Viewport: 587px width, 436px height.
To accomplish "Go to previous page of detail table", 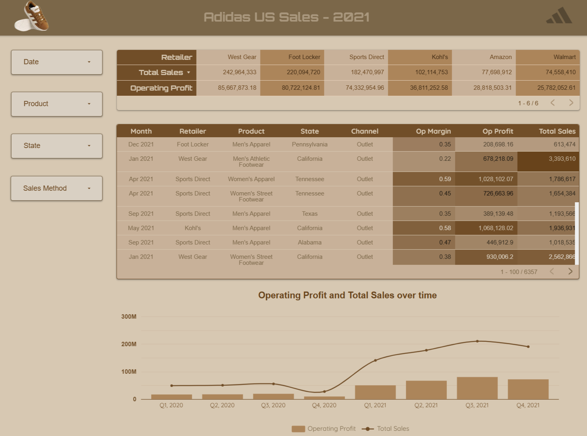I will coord(552,272).
